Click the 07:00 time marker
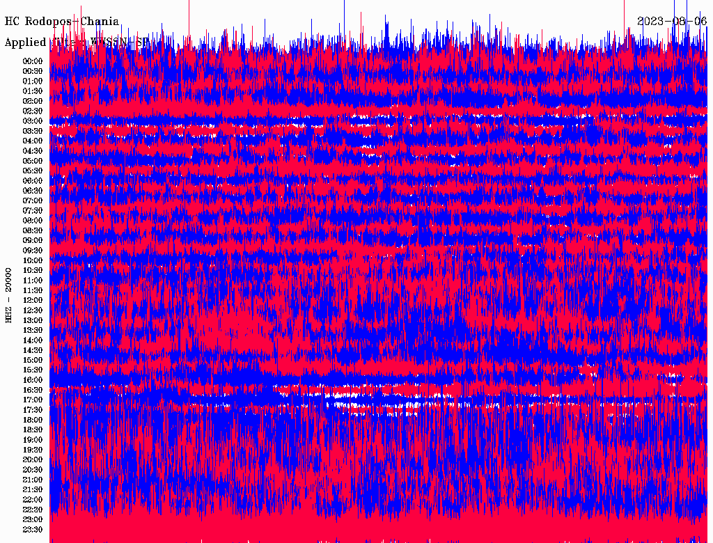The image size is (713, 543). [x=33, y=200]
